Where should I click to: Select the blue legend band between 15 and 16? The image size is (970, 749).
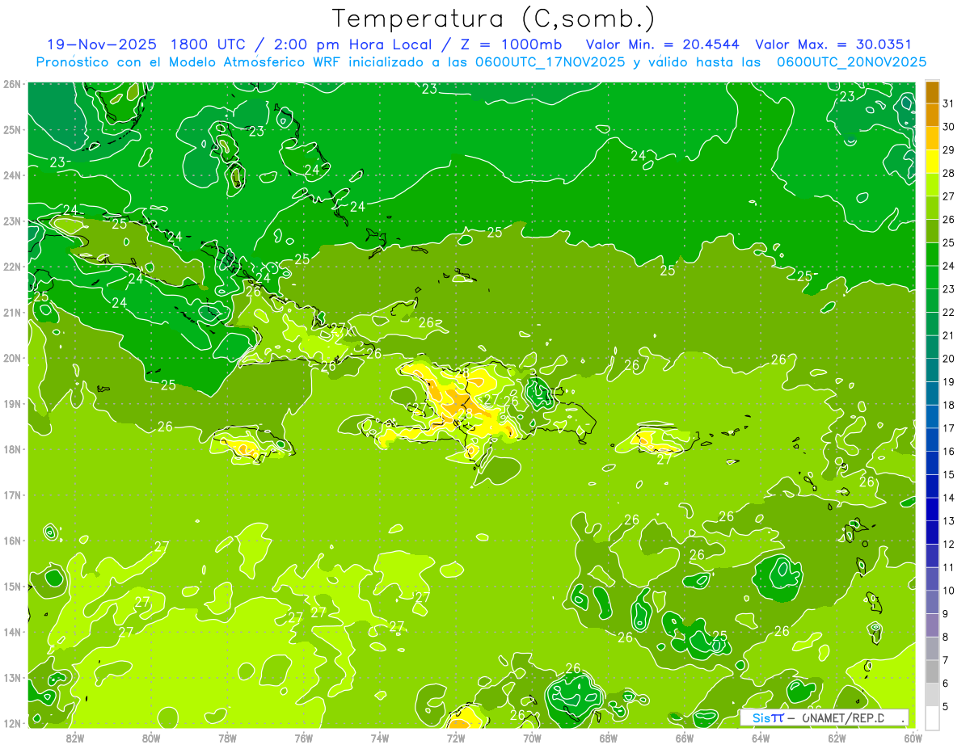(x=932, y=463)
